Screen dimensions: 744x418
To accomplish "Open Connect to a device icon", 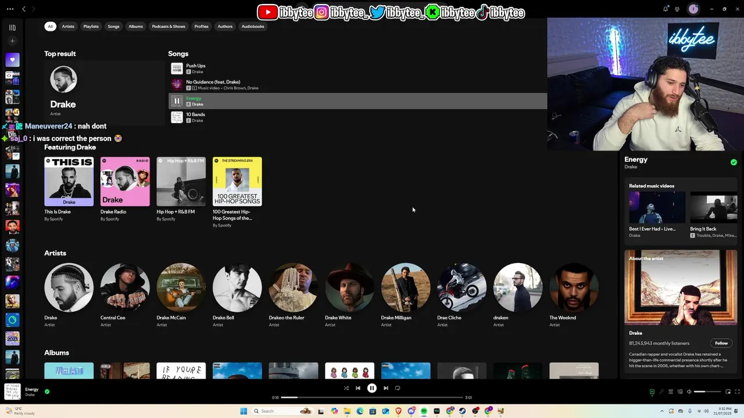I will click(679, 392).
